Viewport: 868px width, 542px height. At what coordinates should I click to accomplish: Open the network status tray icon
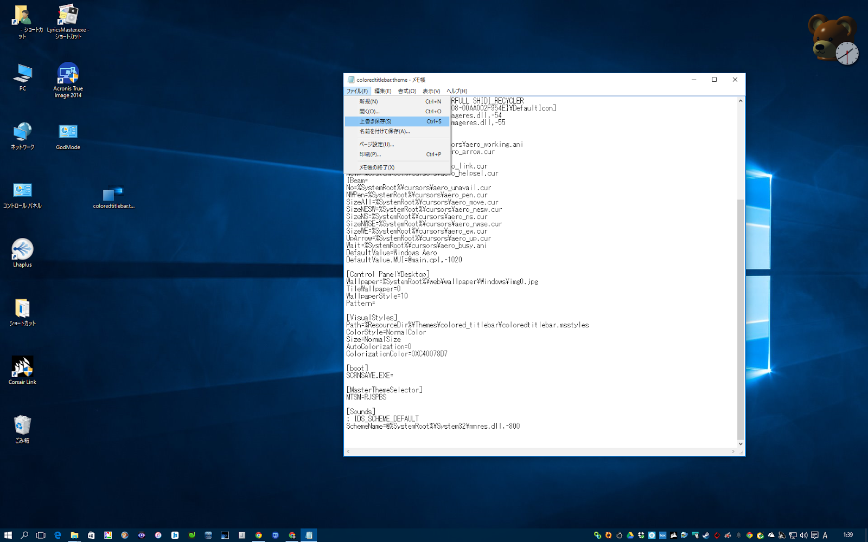pos(793,535)
